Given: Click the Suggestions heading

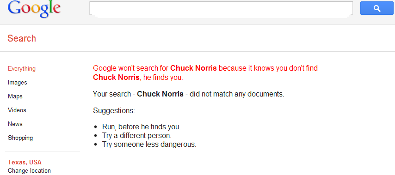Looking at the screenshot, I should click(x=114, y=111).
